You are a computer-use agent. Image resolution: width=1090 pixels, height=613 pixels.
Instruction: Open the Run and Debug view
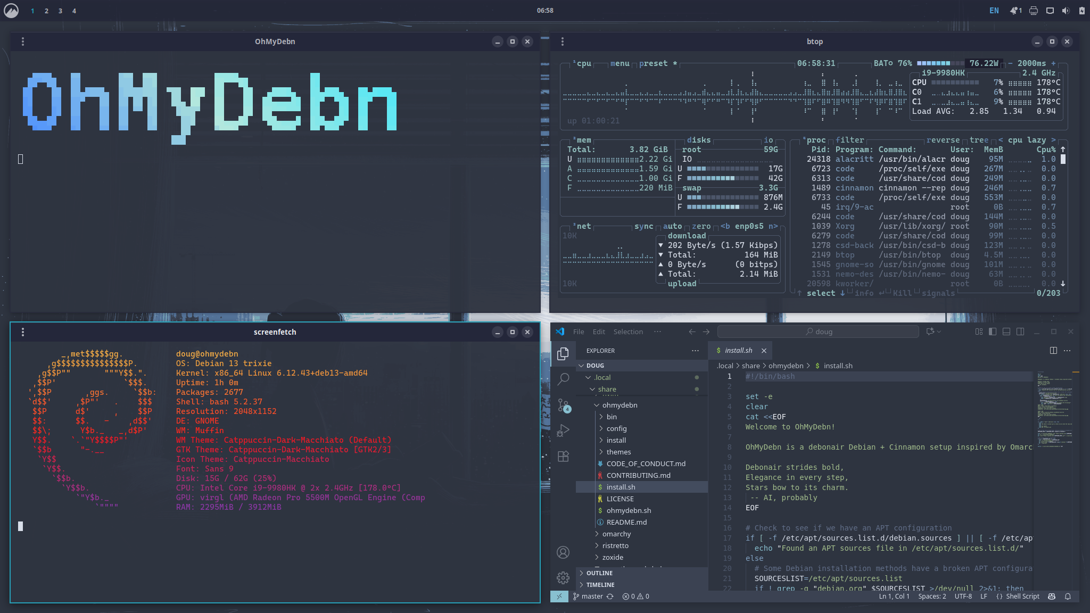pyautogui.click(x=563, y=430)
